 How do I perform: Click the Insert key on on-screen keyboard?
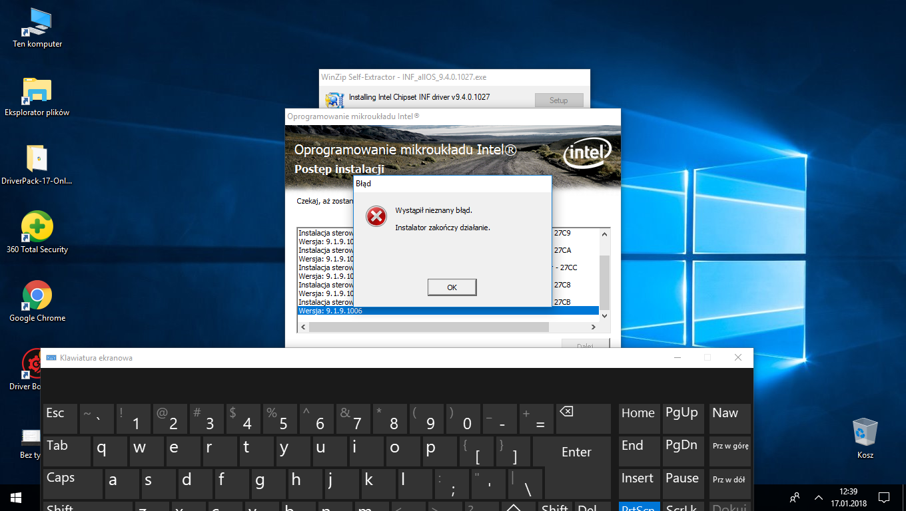tap(640, 484)
